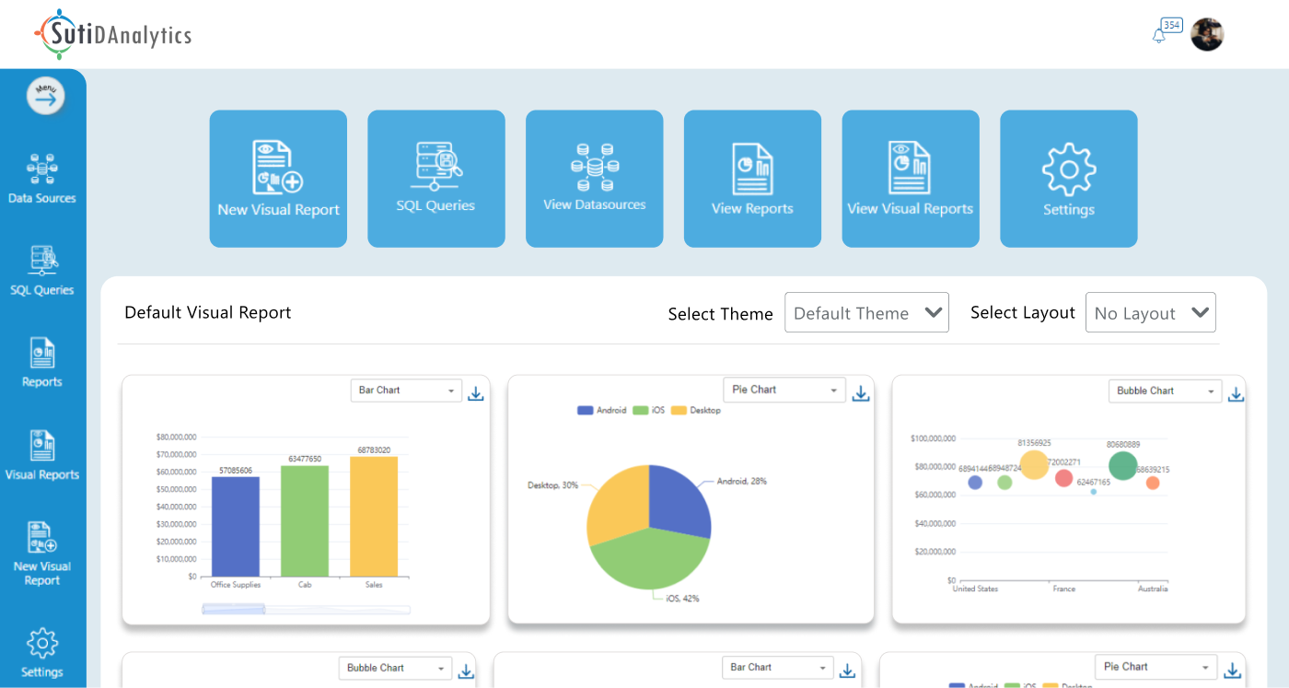Open the Select Theme dropdown
Viewport: 1289px width, 688px height.
pos(865,313)
